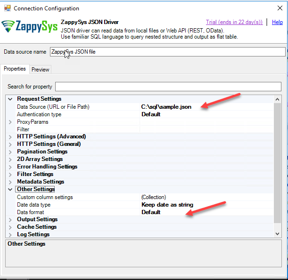
Task: Select the Other Settings group label
Action: point(35,189)
